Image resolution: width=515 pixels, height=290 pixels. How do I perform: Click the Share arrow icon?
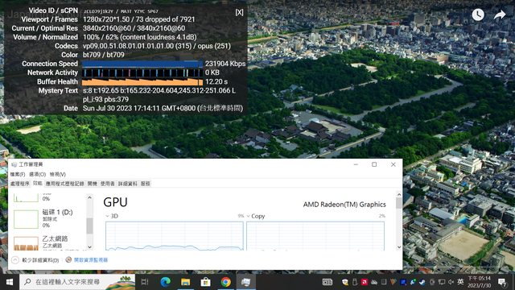pyautogui.click(x=499, y=14)
